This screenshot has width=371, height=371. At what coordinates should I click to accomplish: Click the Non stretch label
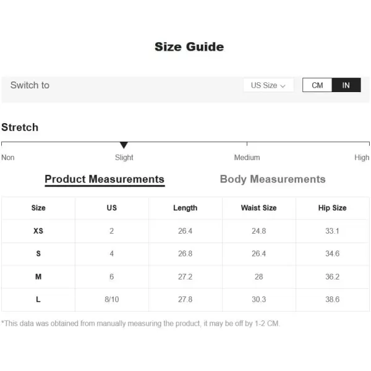pos(8,158)
